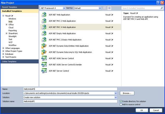165x114 pixels.
Task: Click the Solution name input field
Action: click(70, 101)
